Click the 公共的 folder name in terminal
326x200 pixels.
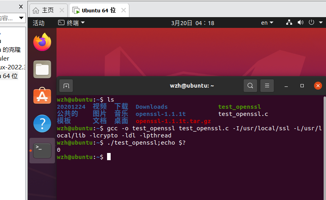coord(67,114)
